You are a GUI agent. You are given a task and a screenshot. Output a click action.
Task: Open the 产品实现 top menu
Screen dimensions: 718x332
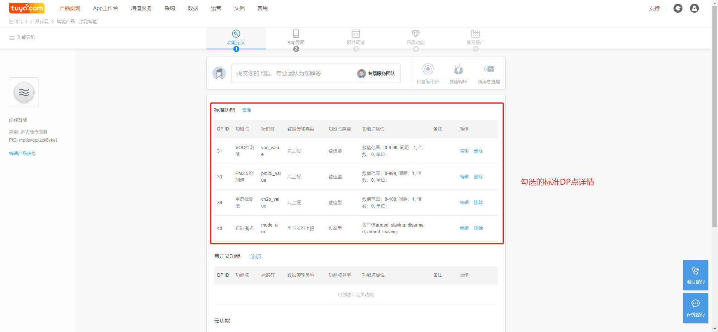(70, 8)
